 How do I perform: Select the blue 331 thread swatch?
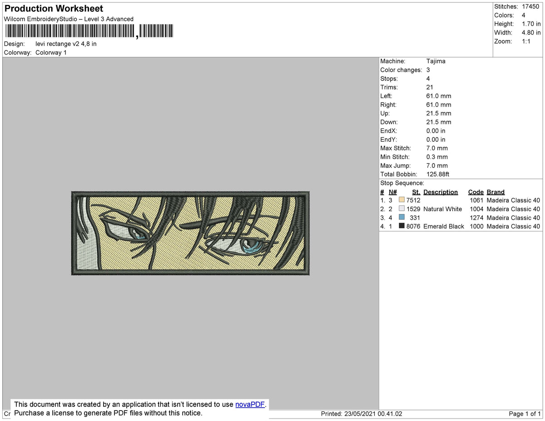(401, 218)
